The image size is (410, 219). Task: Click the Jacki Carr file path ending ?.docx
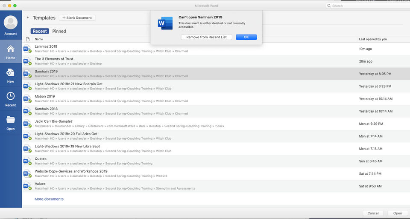[x=129, y=126]
